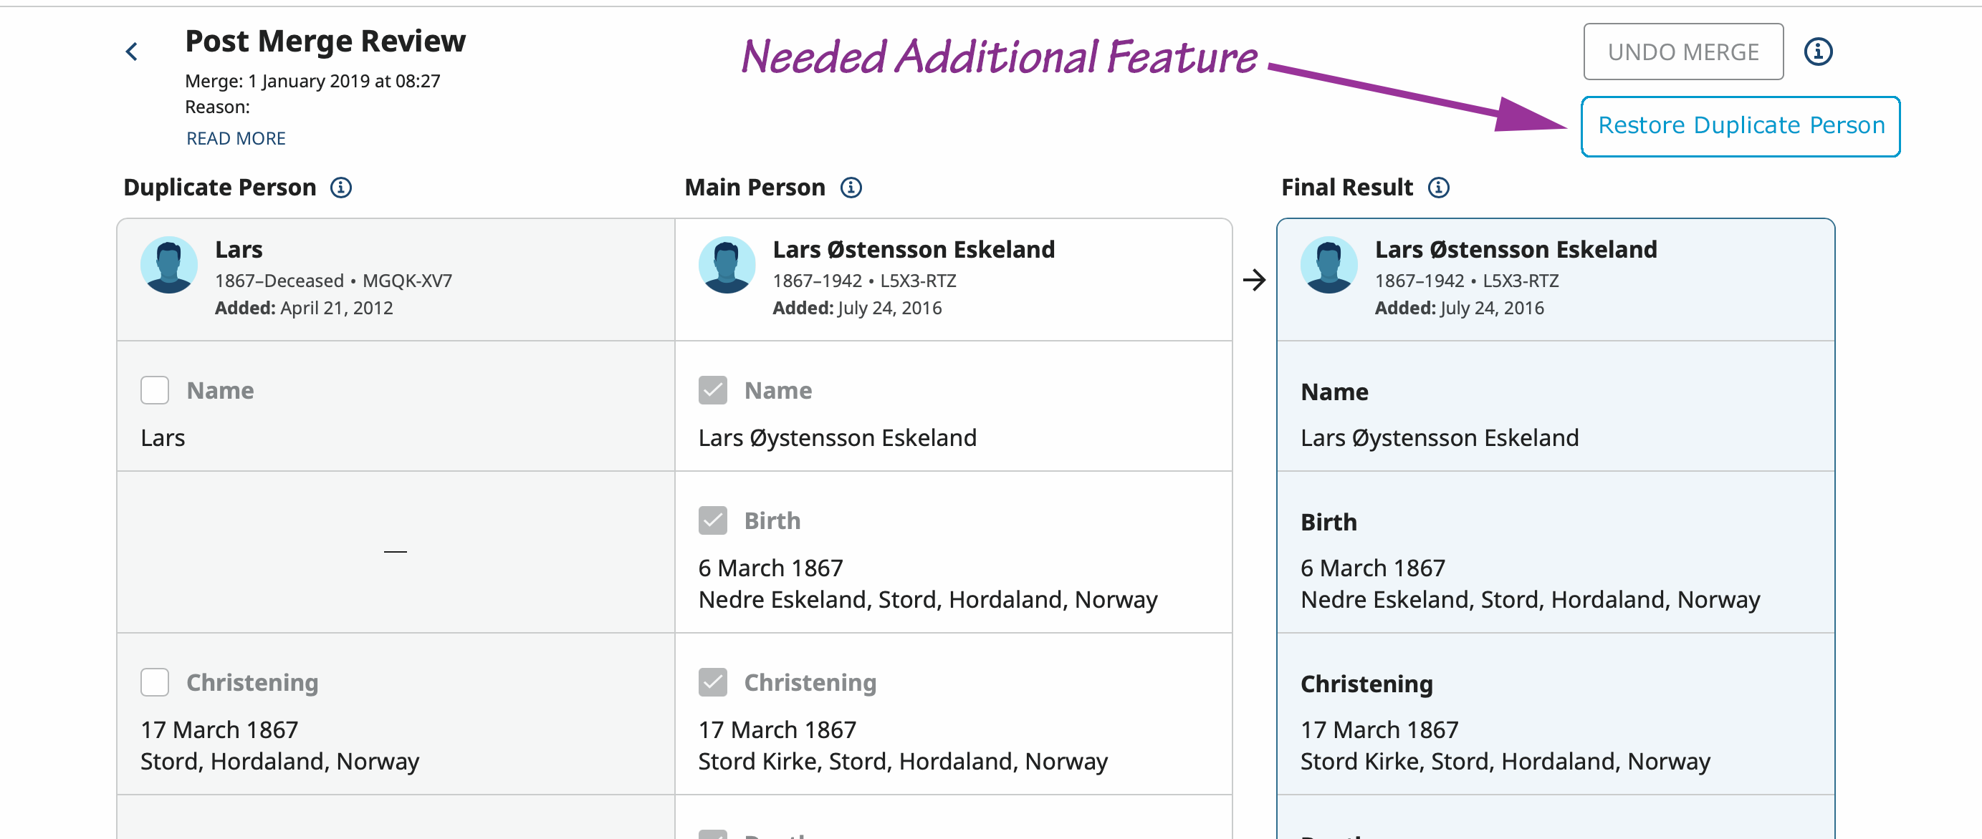Viewport: 1982px width, 839px height.
Task: Click the UNDO MERGE button
Action: pos(1683,52)
